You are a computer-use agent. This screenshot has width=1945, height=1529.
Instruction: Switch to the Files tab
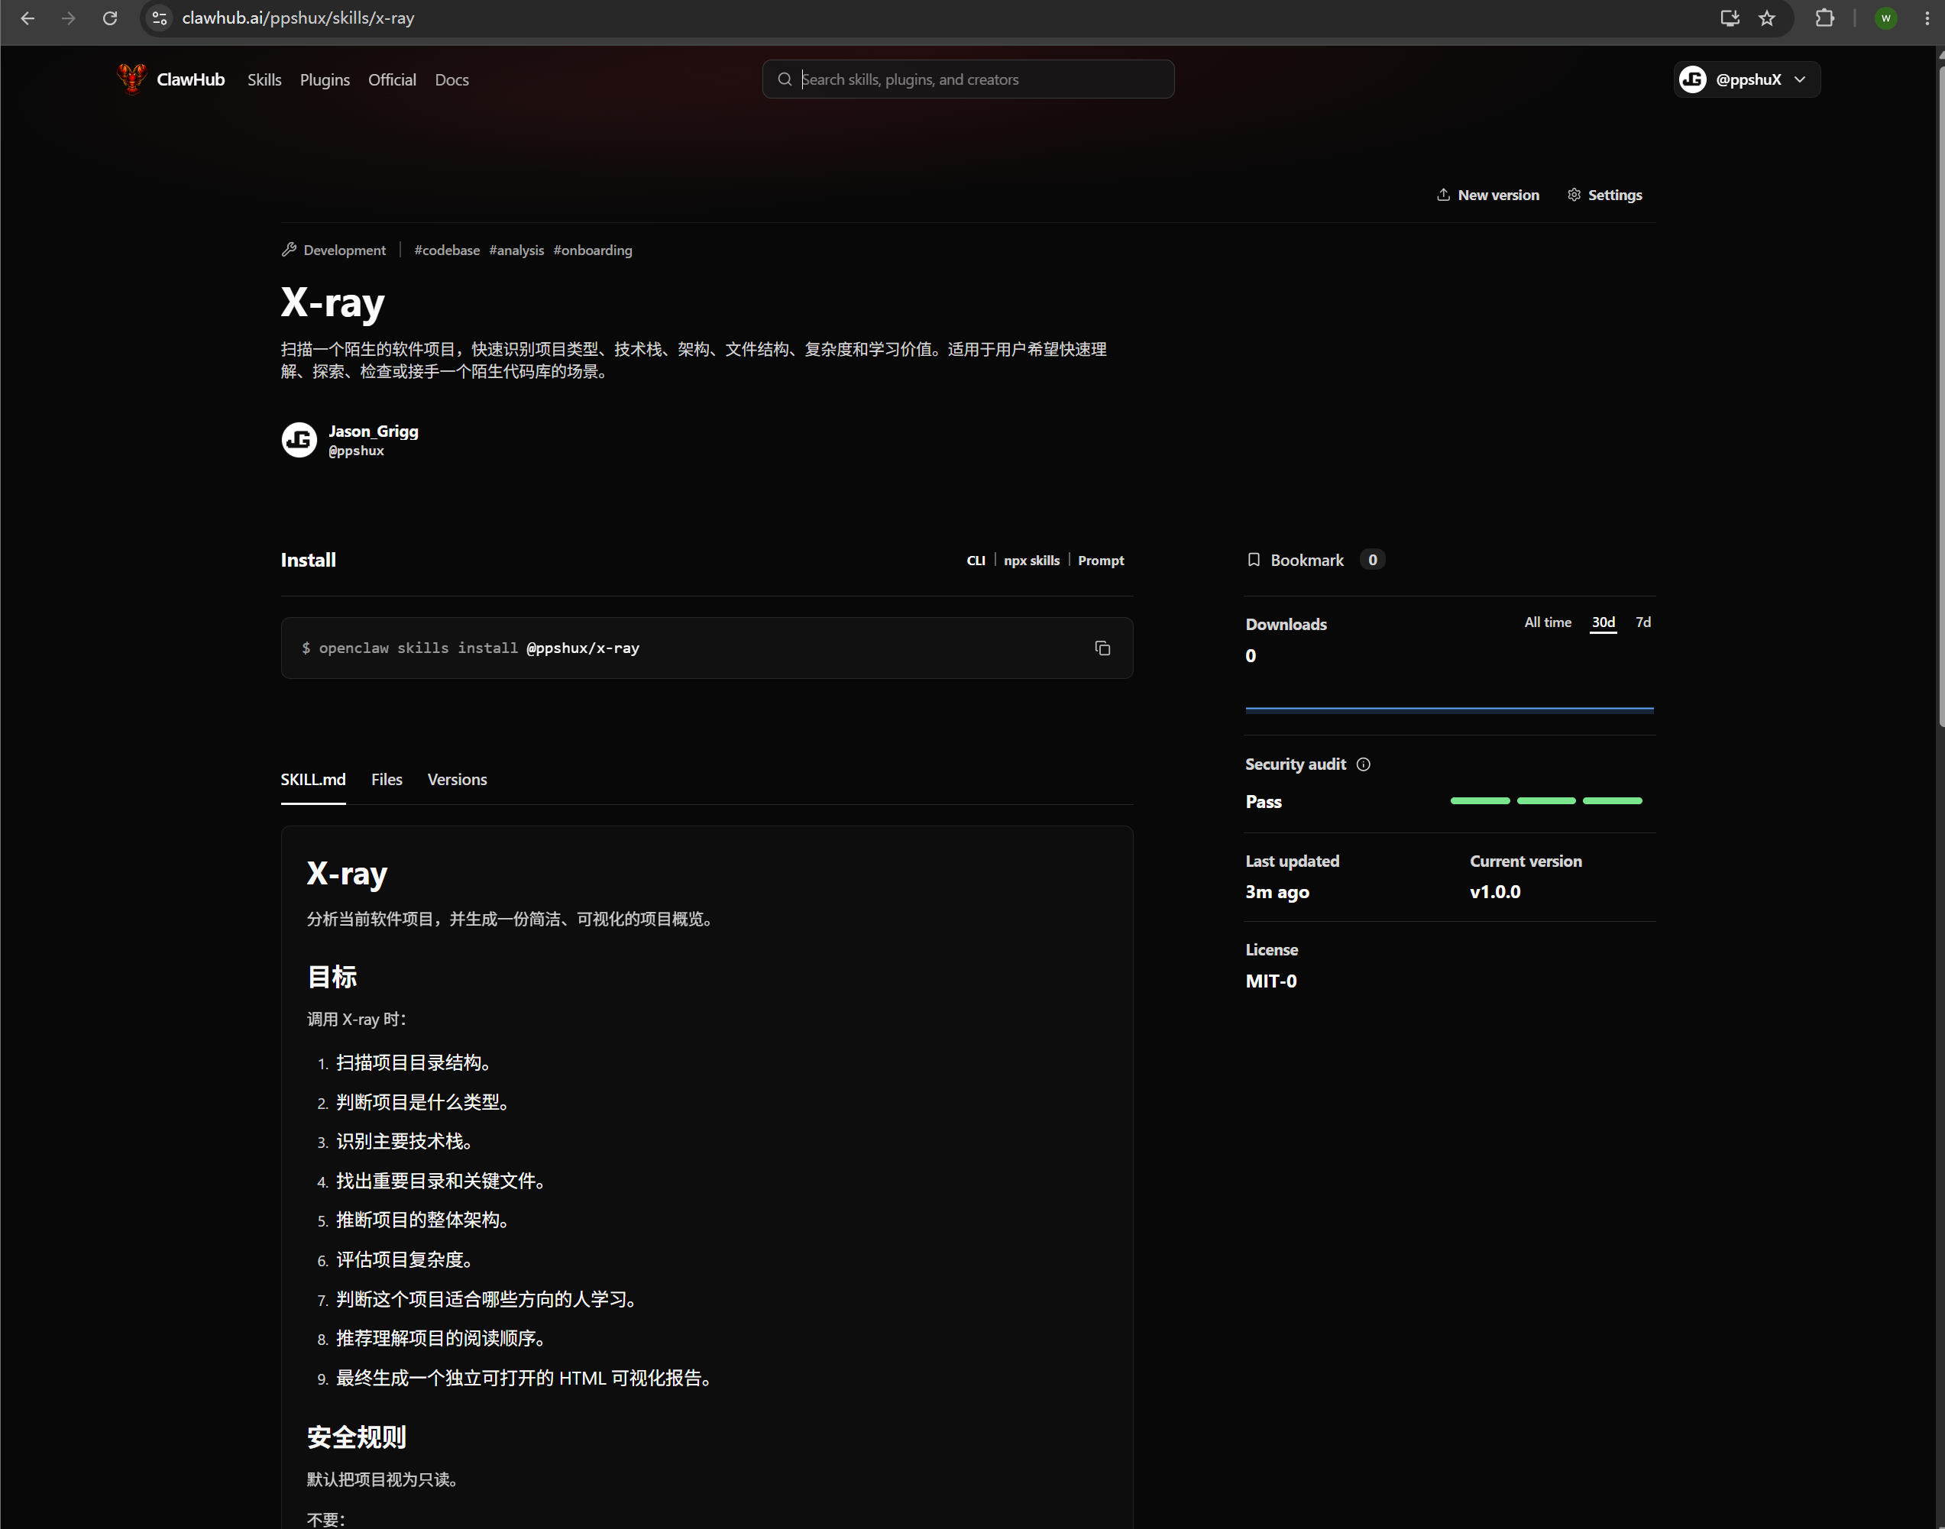click(387, 780)
